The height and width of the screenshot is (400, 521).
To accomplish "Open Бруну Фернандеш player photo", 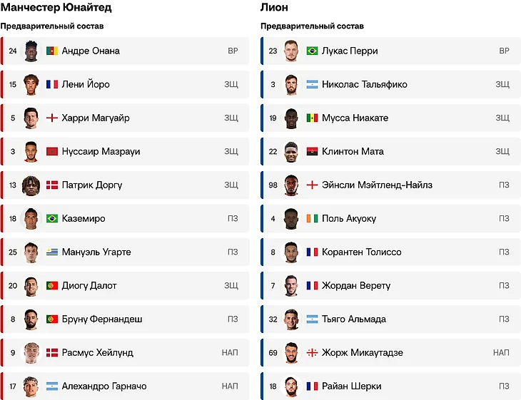I will pos(30,319).
